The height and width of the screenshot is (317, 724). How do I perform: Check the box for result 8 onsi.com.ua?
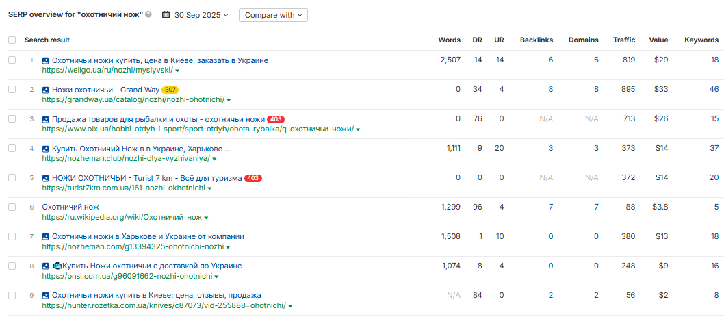click(x=12, y=266)
